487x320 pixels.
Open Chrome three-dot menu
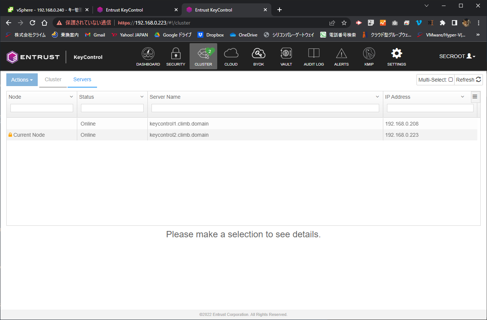coord(479,23)
